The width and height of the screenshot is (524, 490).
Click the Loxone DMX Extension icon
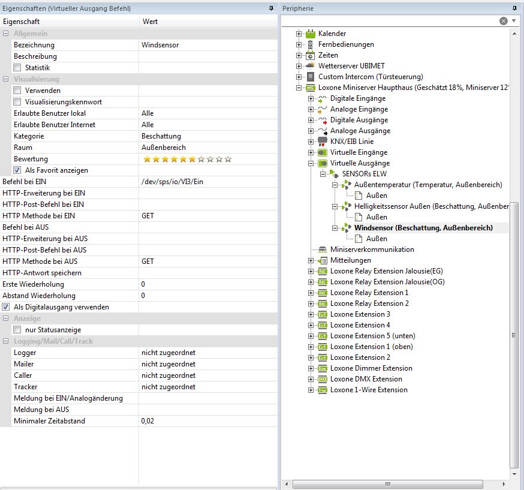[x=323, y=379]
